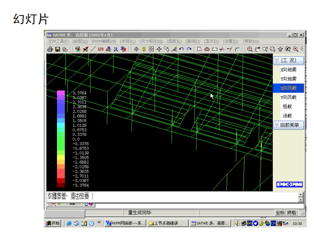Open the [绘图](D) menu
Screen dimensions: 314x235
click(x=80, y=41)
